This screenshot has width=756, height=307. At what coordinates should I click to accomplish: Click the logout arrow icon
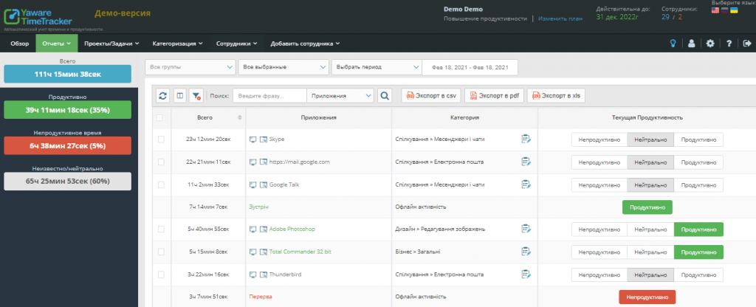(x=746, y=44)
